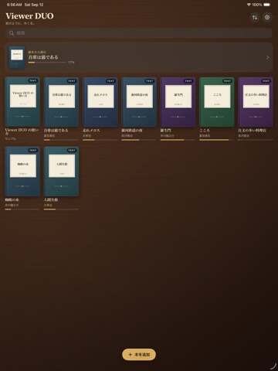
Task: Tap TEXT badge on 走れメロス cover
Action: click(x=110, y=81)
